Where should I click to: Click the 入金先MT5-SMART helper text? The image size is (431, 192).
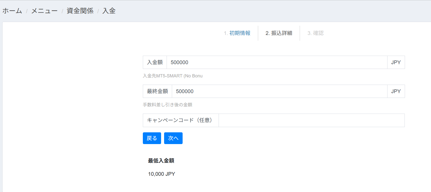[173, 76]
